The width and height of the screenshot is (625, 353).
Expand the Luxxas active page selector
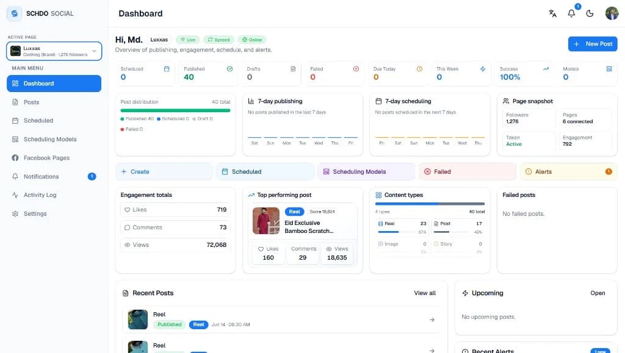54,51
